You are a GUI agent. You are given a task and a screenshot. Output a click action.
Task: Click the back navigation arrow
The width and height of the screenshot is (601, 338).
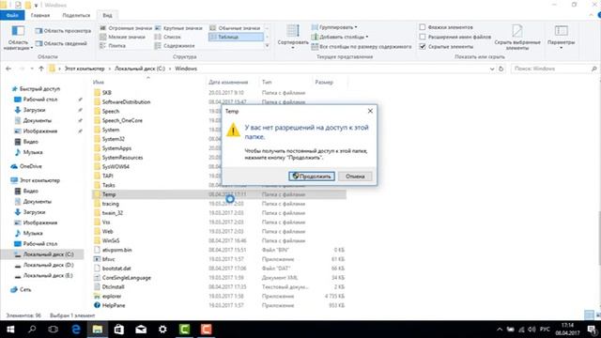8,69
